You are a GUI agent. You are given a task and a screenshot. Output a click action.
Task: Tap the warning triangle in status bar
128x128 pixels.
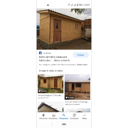[48, 5]
